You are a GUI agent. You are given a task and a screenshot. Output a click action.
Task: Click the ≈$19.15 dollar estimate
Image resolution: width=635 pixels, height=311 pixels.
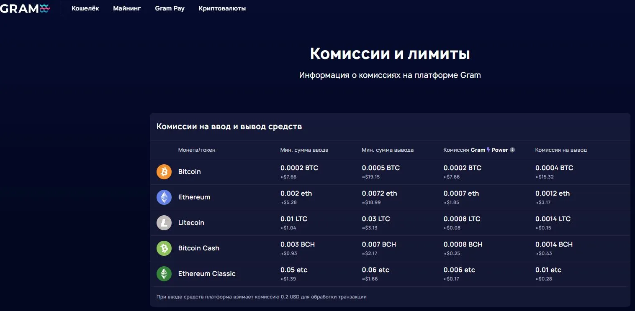pos(371,177)
